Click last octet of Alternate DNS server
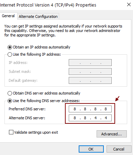Viewport: 133px width, 155px height. [106, 118]
